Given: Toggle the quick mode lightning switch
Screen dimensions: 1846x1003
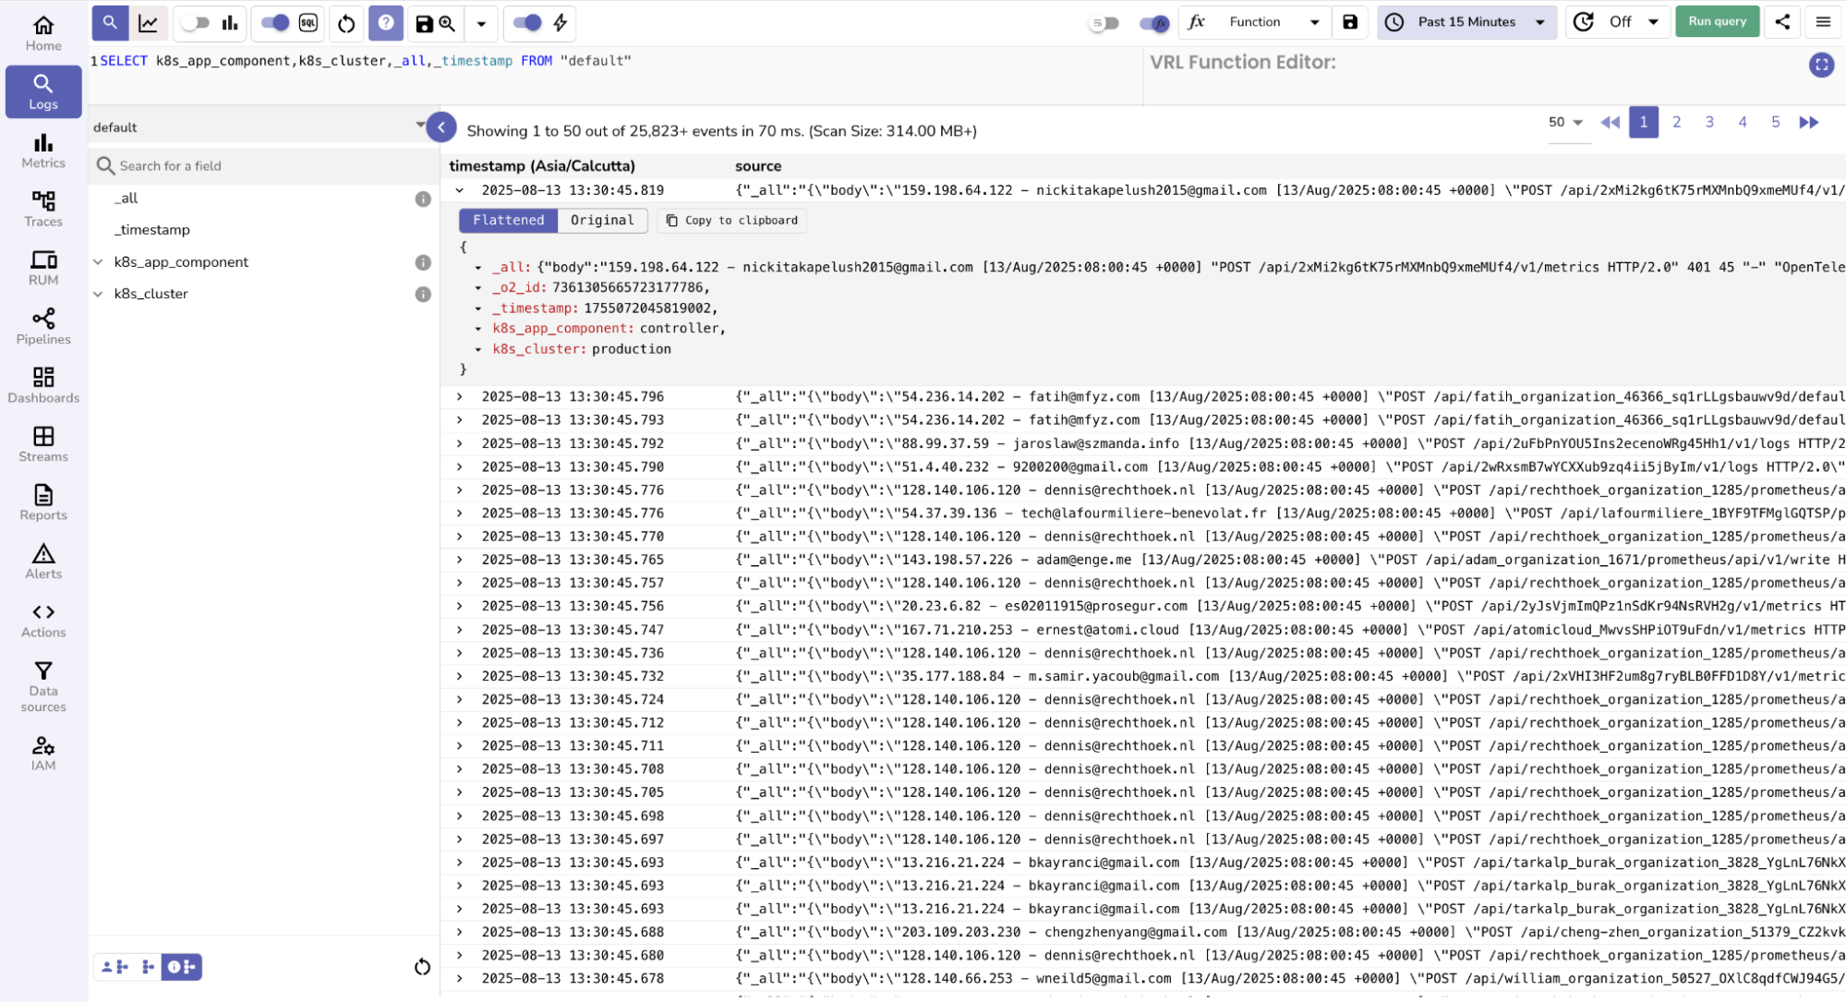Looking at the screenshot, I should tap(527, 23).
